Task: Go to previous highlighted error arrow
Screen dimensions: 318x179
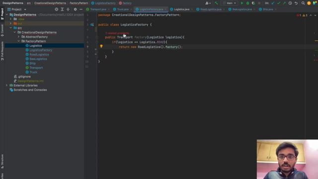Action: (x=311, y=15)
